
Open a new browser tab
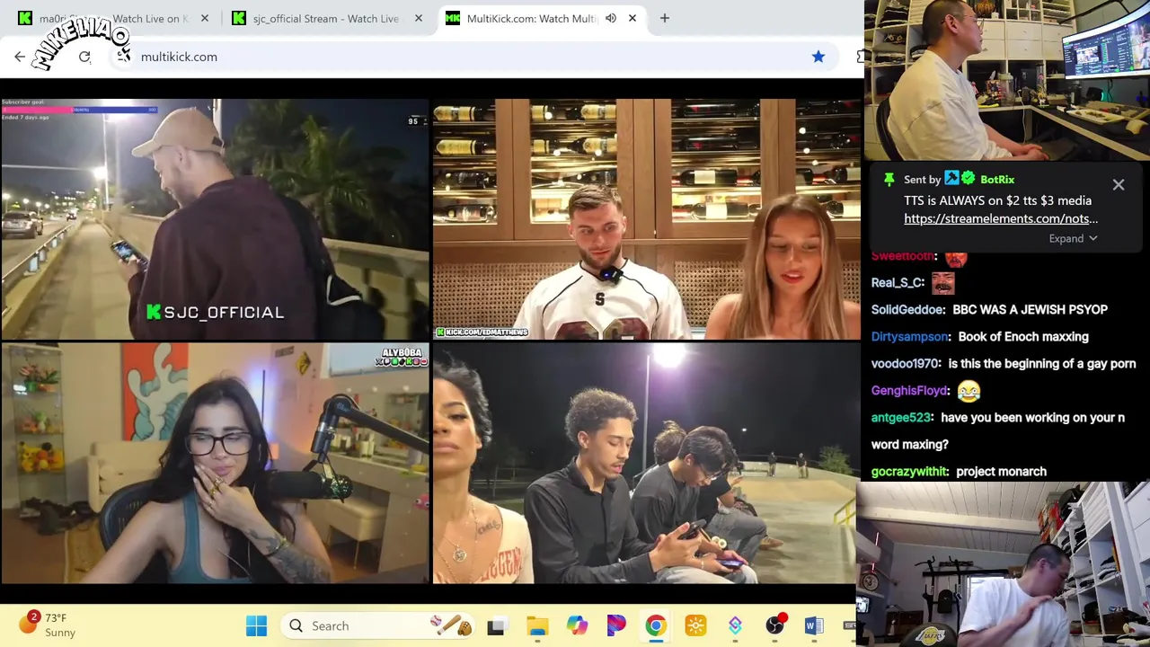click(665, 18)
